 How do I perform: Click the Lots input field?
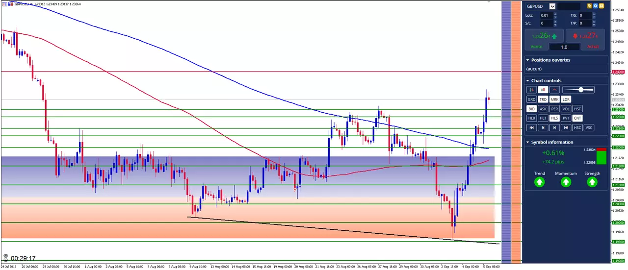coord(546,15)
